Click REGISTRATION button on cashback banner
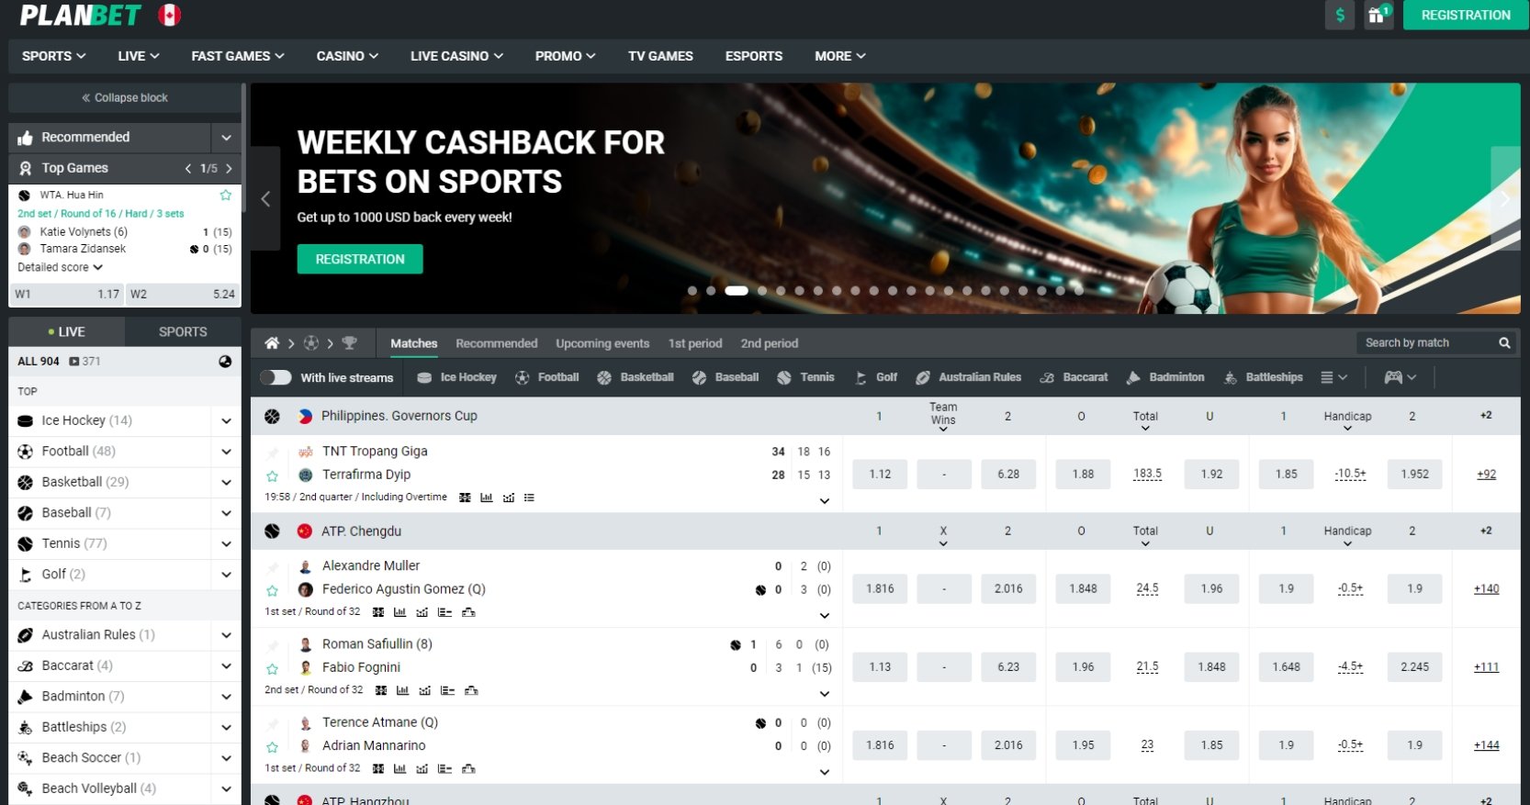 [360, 259]
